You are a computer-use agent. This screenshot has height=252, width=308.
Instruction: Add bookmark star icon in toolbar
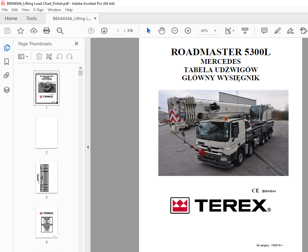[x=20, y=31]
